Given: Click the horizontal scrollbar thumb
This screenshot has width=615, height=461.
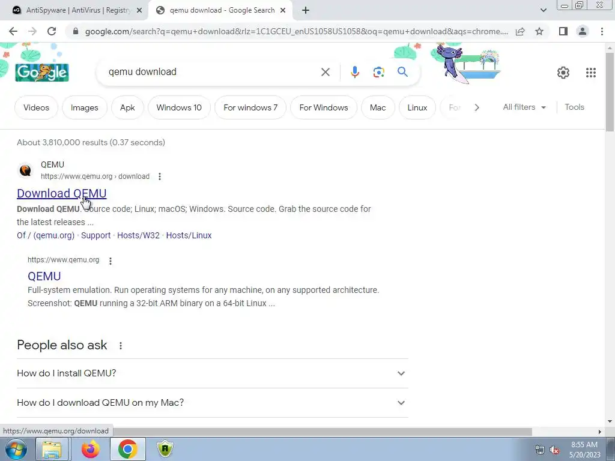Looking at the screenshot, I should (322, 432).
